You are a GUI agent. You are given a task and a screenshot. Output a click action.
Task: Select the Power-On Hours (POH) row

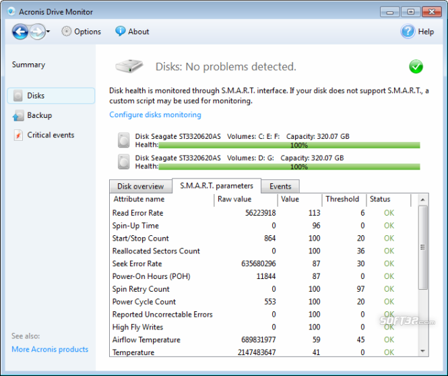[x=264, y=276]
